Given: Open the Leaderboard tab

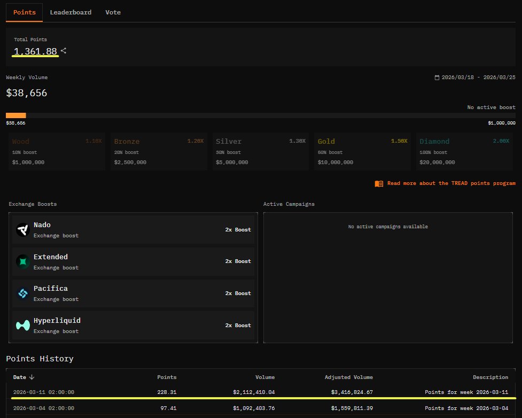Looking at the screenshot, I should (71, 12).
